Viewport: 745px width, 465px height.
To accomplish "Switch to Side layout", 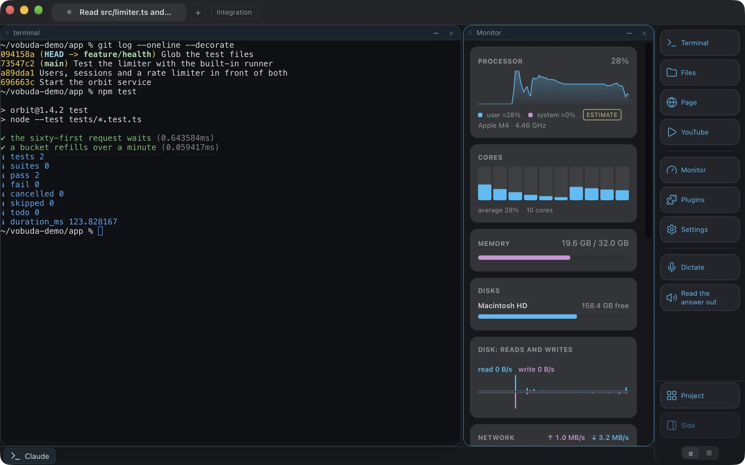I will [x=699, y=425].
